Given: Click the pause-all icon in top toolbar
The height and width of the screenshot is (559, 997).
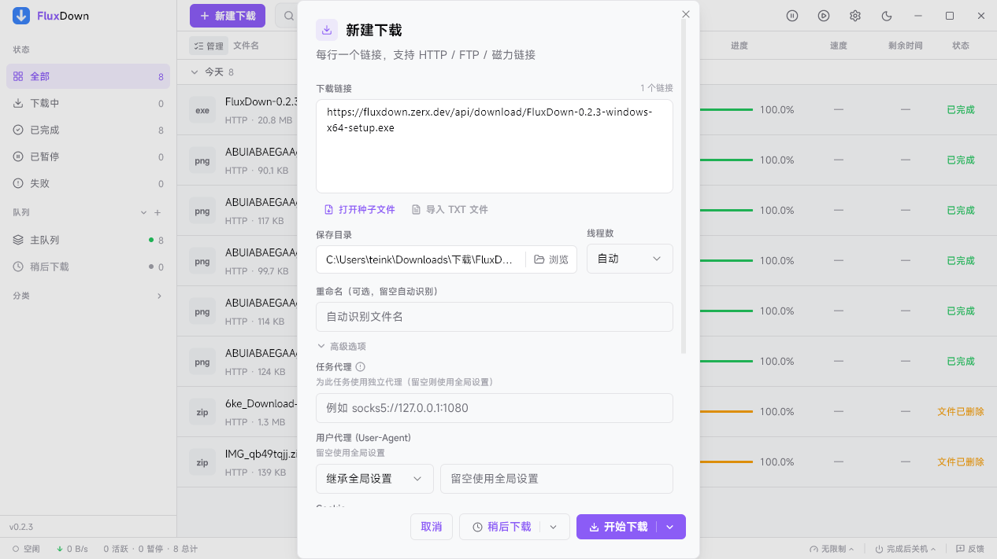Looking at the screenshot, I should click(792, 16).
